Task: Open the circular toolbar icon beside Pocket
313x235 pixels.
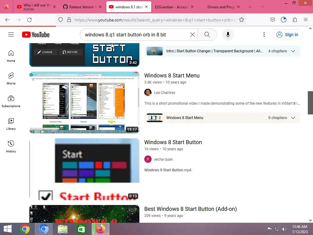Action: tap(283, 20)
